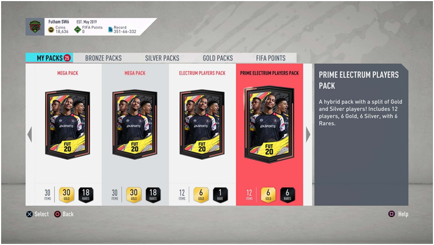Select the Electrum Players Pack card image

[202, 125]
